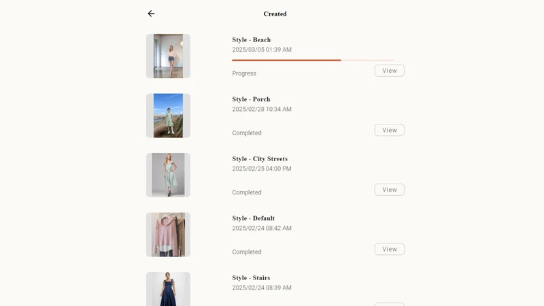Viewport: 544px width, 306px height.
Task: Click Completed status under Style - Default
Action: (x=247, y=252)
